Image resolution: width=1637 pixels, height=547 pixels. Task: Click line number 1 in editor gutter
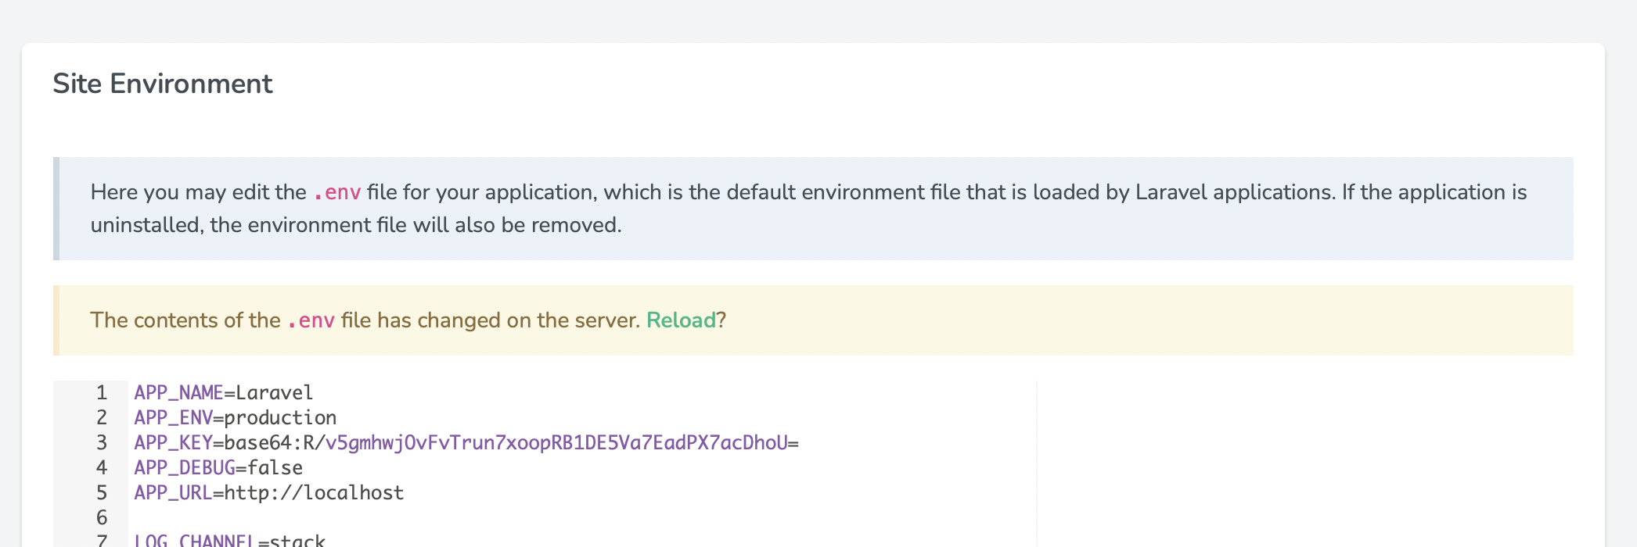click(x=102, y=392)
